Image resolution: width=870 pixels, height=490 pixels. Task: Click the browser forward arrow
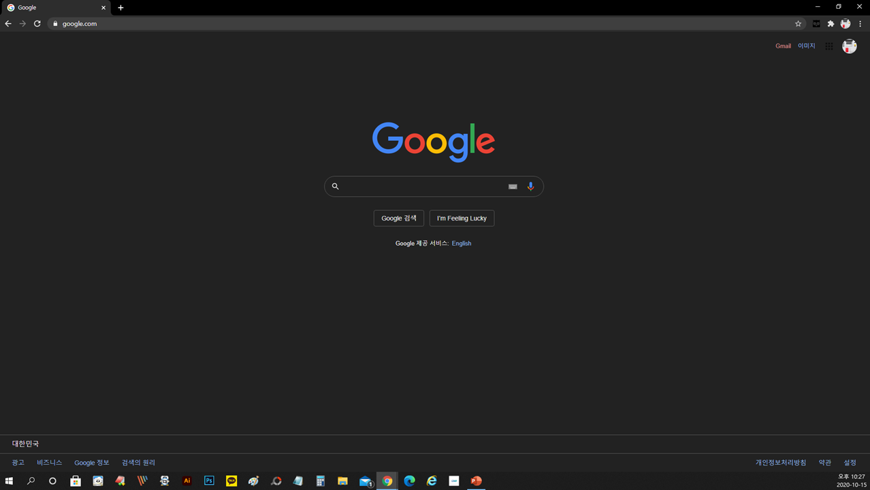22,24
